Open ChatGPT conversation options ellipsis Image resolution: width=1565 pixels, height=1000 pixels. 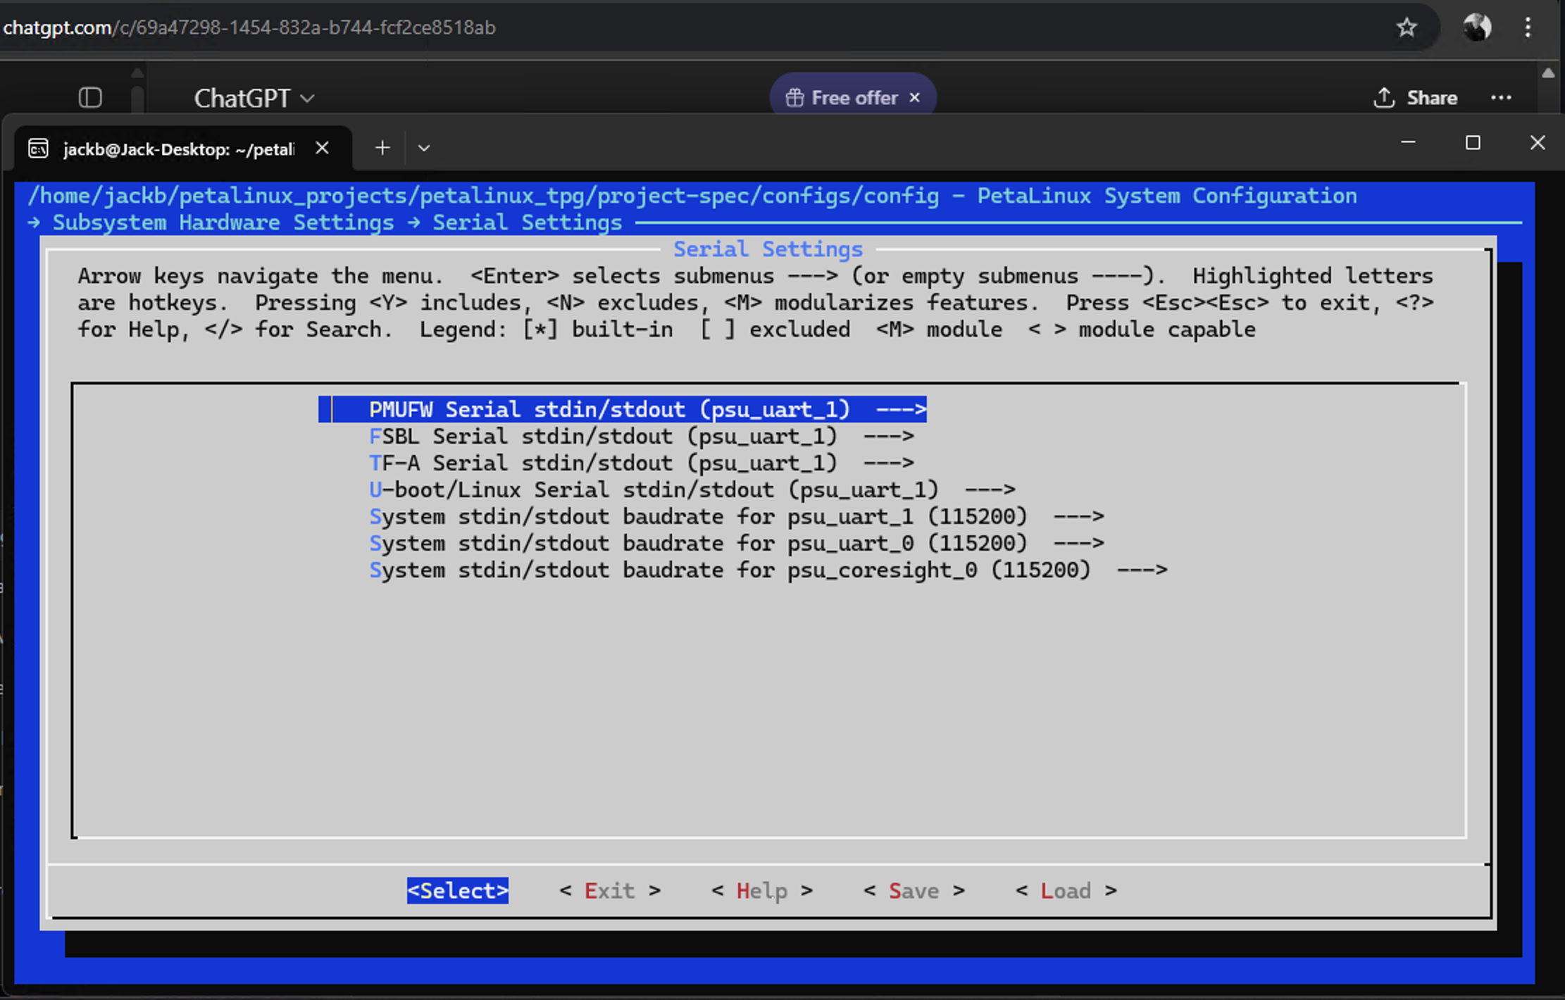(x=1501, y=97)
